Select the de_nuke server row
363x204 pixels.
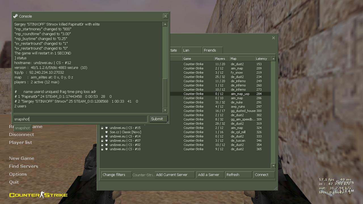[x=220, y=102]
